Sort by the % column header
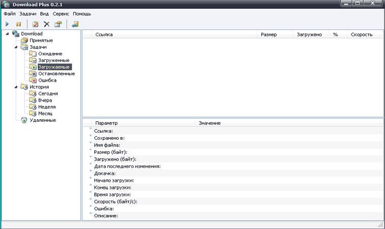Image resolution: width=385 pixels, height=229 pixels. tap(338, 35)
